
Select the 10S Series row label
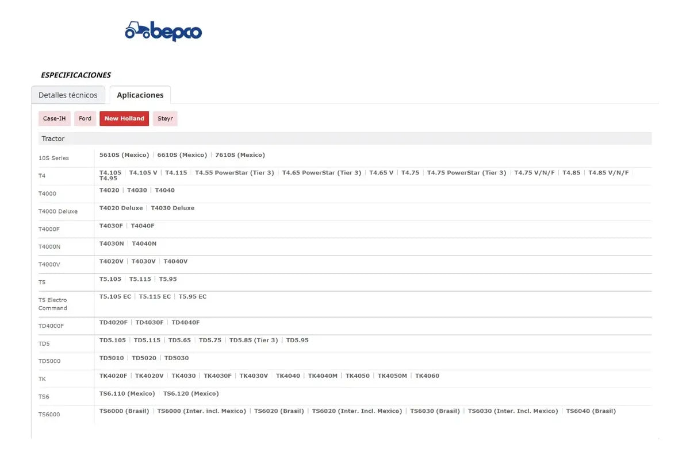[x=53, y=158]
